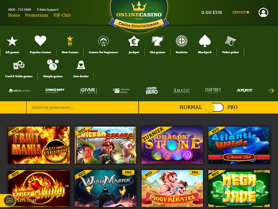The width and height of the screenshot is (278, 209).
Task: Open the VIP-Club menu item
Action: click(x=62, y=15)
